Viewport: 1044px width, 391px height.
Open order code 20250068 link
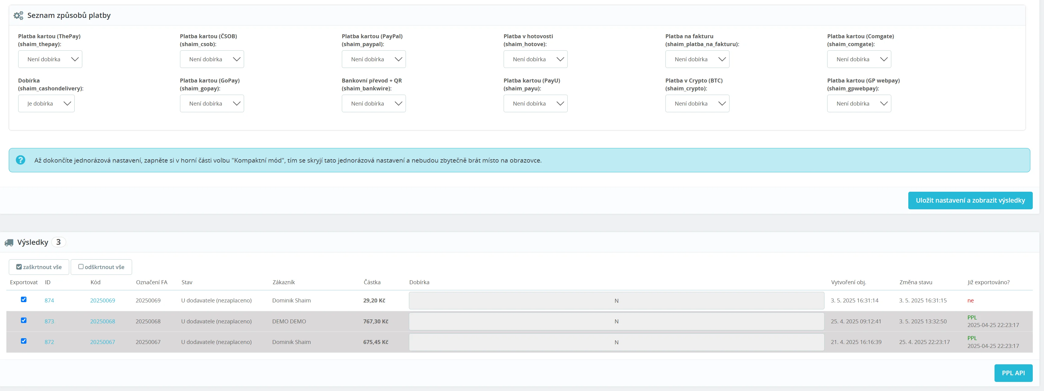tap(103, 321)
